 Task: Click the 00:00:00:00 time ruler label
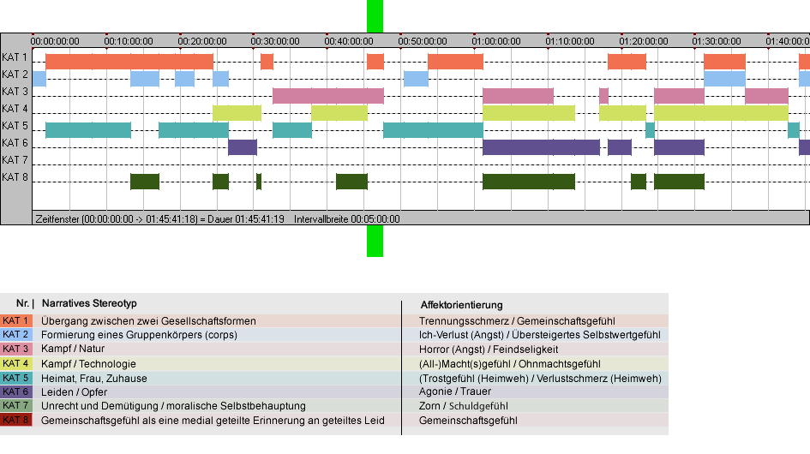(55, 41)
